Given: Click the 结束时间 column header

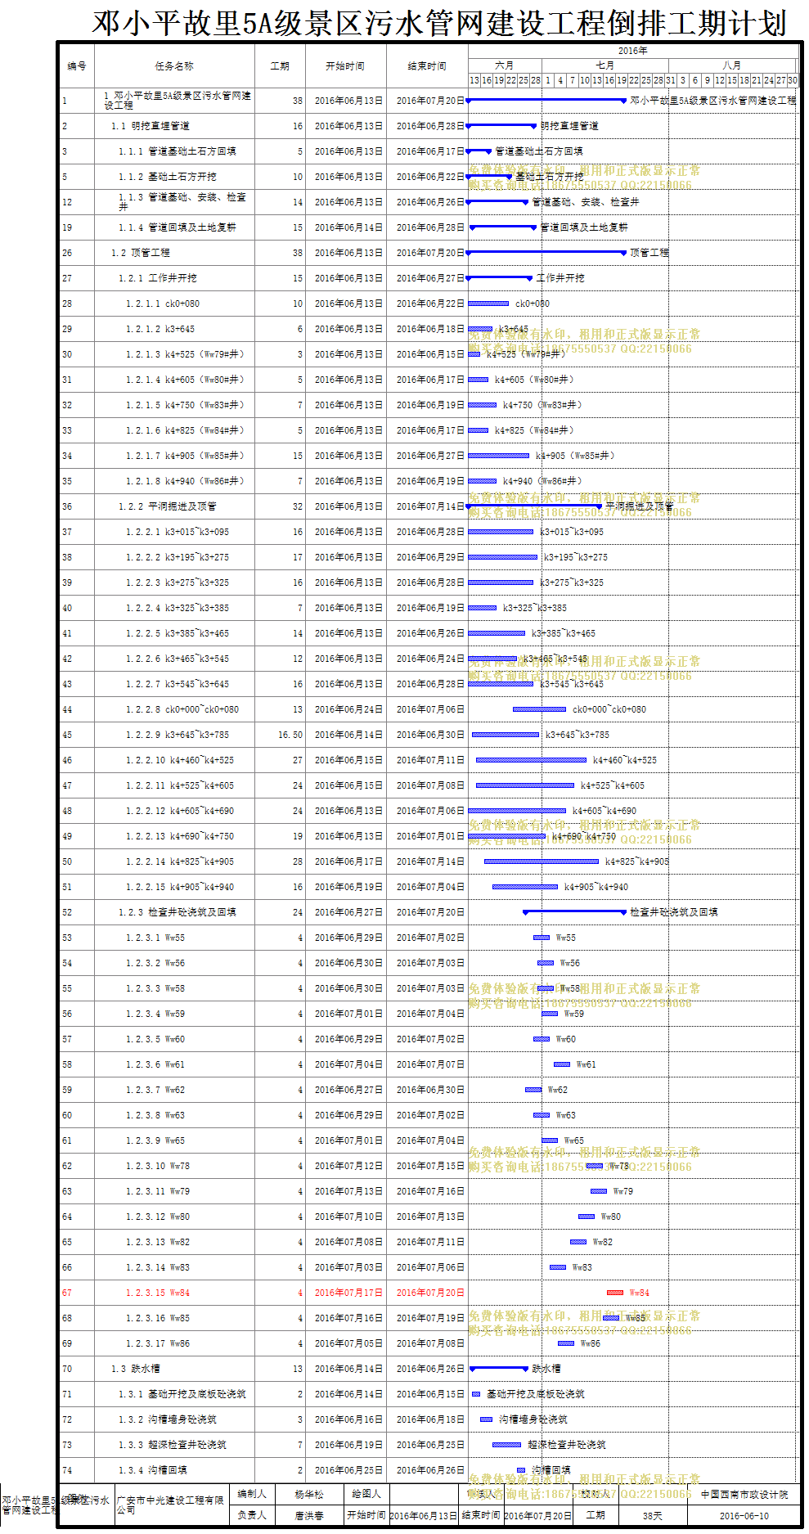Looking at the screenshot, I should tap(427, 66).
